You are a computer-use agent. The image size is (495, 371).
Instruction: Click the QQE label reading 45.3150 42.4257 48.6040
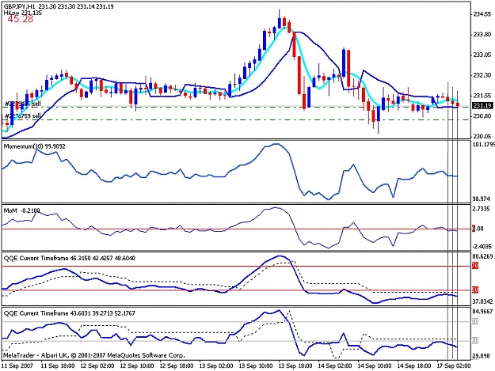pyautogui.click(x=70, y=258)
